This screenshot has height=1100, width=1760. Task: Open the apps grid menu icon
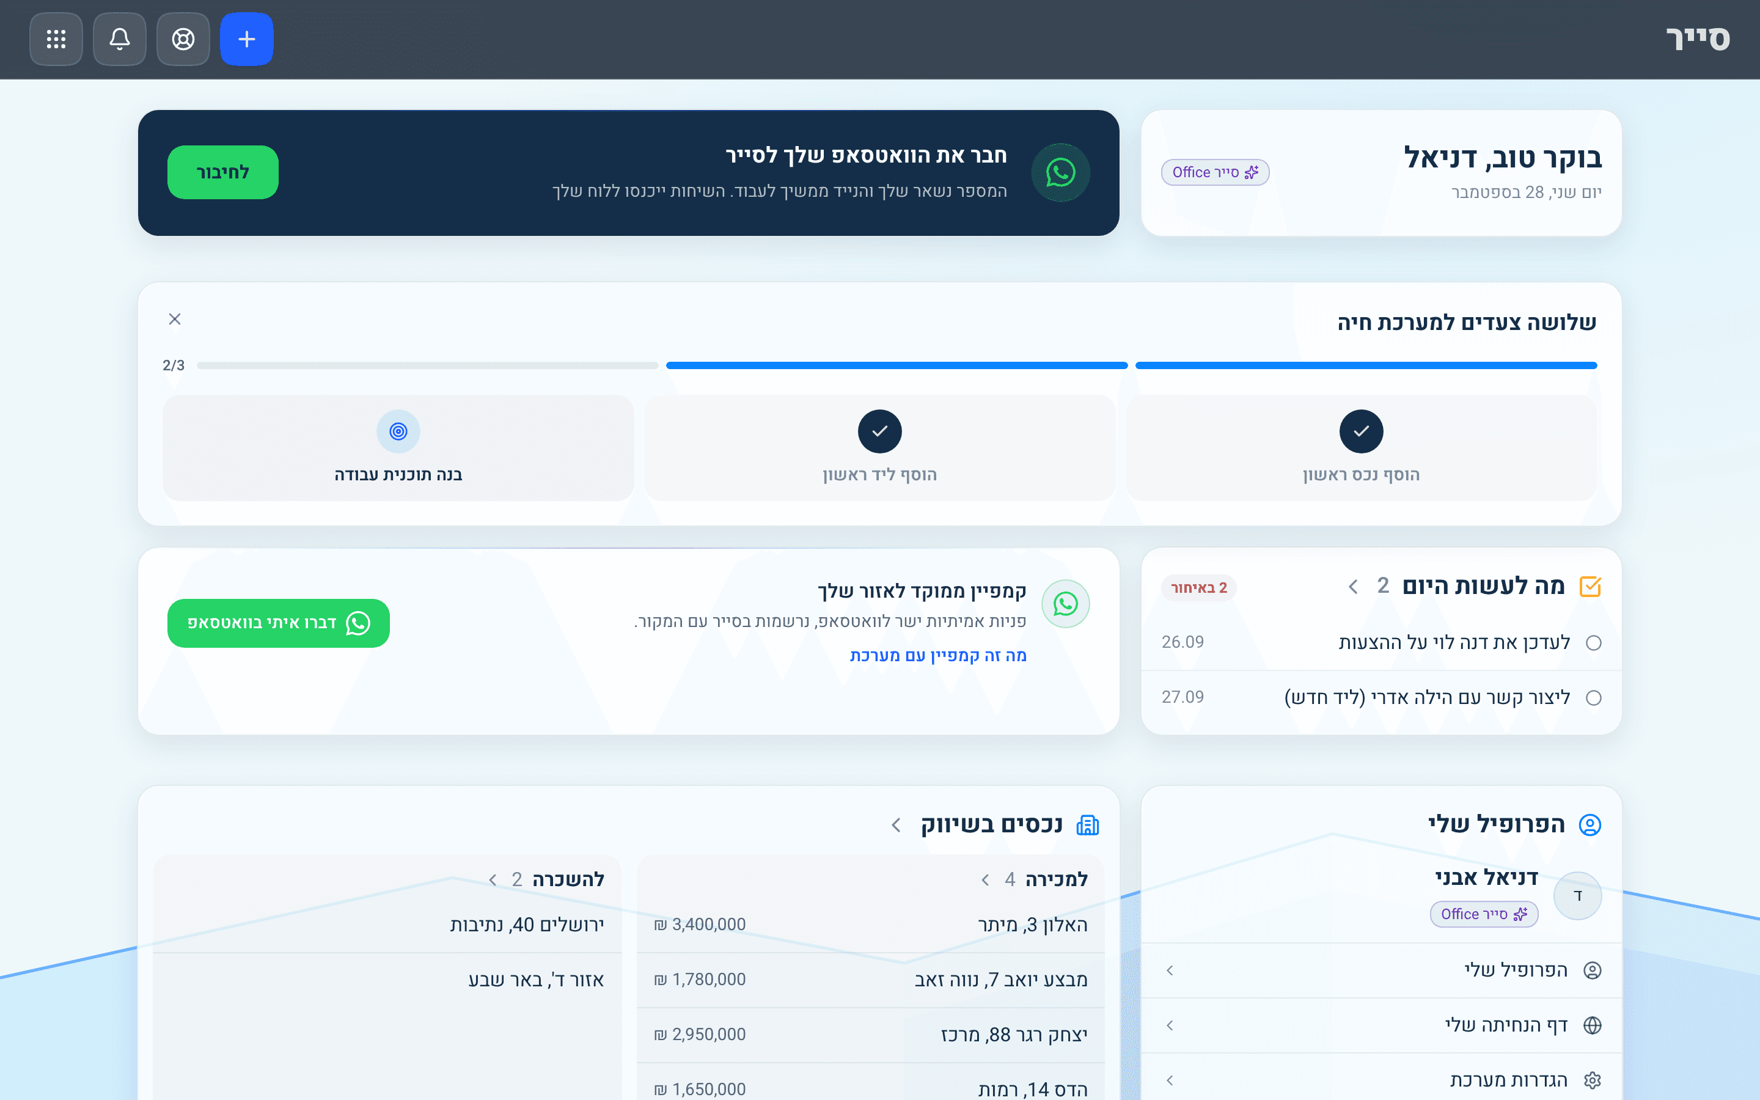(56, 39)
